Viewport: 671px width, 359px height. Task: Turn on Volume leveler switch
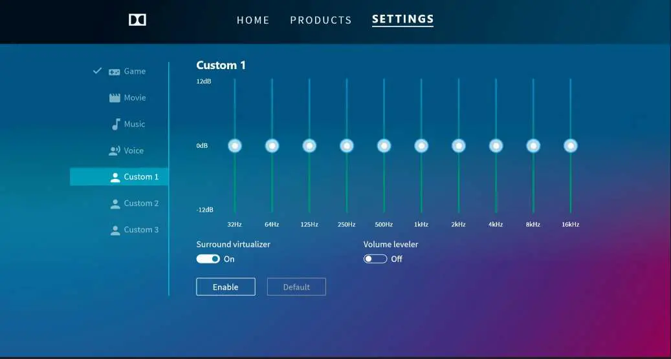coord(375,259)
